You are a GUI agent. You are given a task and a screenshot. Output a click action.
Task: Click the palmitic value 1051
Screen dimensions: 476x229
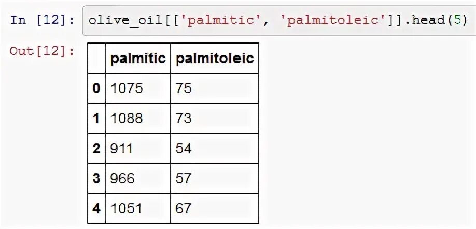tap(127, 209)
